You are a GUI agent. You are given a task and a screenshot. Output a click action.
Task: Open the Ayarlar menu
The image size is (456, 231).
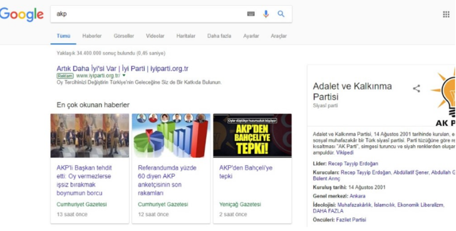[x=251, y=36]
